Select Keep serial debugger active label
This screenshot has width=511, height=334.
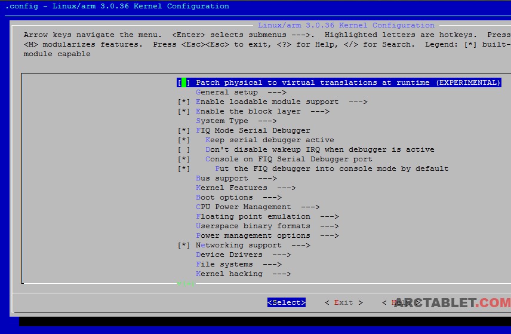click(x=270, y=140)
